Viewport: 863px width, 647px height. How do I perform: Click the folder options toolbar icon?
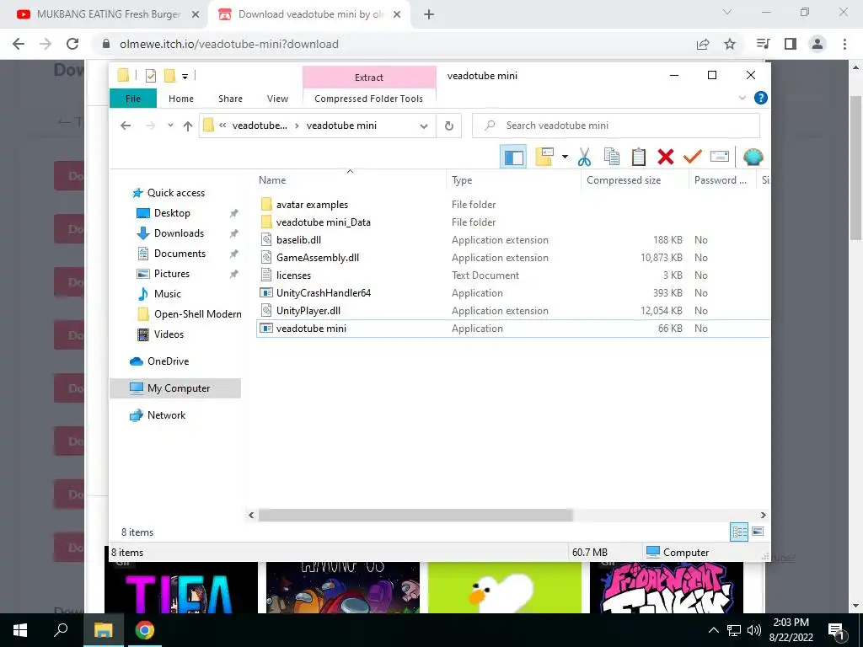click(544, 158)
